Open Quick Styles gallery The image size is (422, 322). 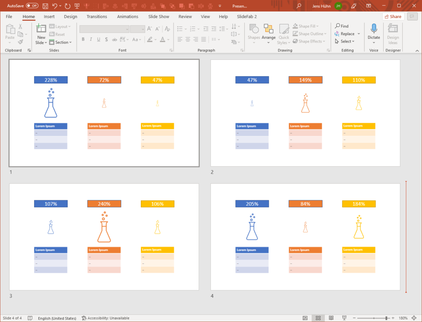point(284,34)
